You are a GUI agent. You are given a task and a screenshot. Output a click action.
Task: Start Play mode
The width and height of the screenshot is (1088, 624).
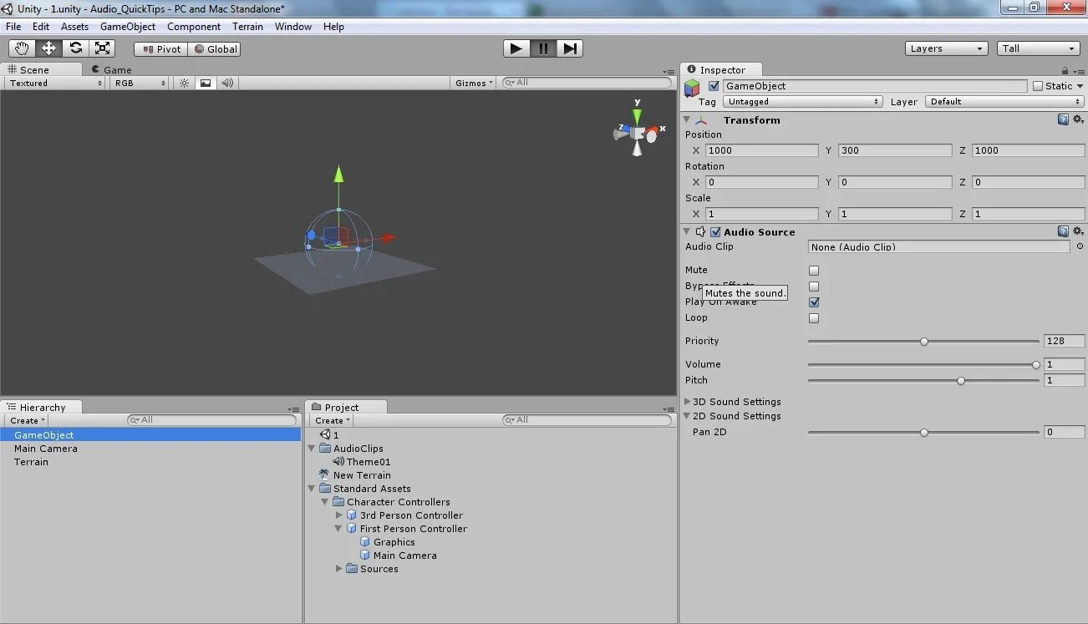point(516,48)
